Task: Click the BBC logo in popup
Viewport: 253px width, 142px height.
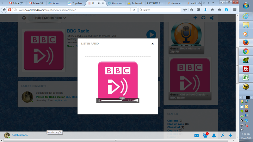Action: tap(118, 80)
